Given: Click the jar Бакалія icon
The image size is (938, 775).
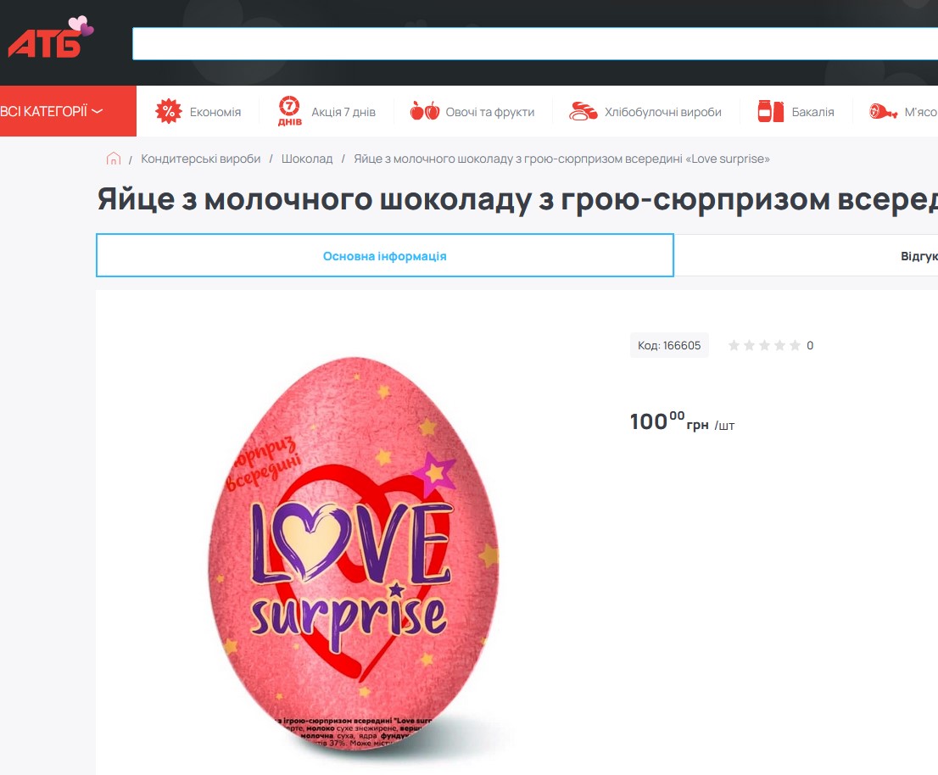Looking at the screenshot, I should click(770, 111).
